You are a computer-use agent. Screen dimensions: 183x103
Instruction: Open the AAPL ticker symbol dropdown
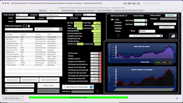click(x=171, y=15)
